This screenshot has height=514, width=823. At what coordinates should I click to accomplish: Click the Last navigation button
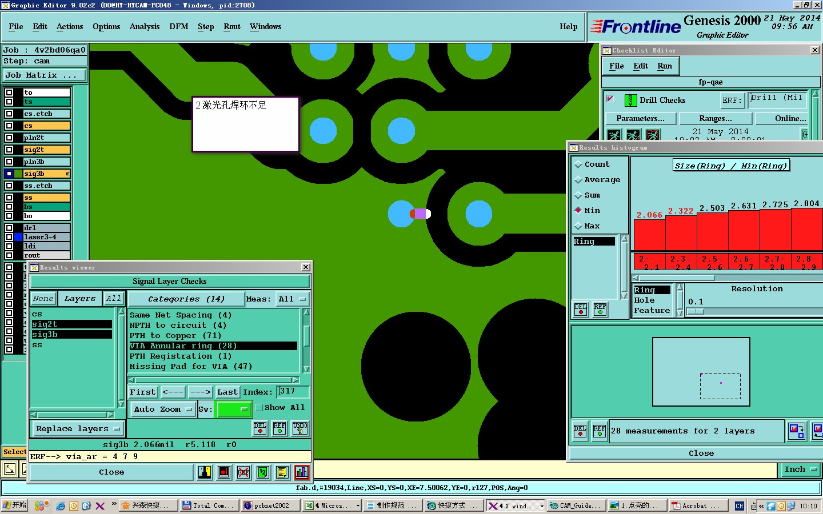coord(227,392)
